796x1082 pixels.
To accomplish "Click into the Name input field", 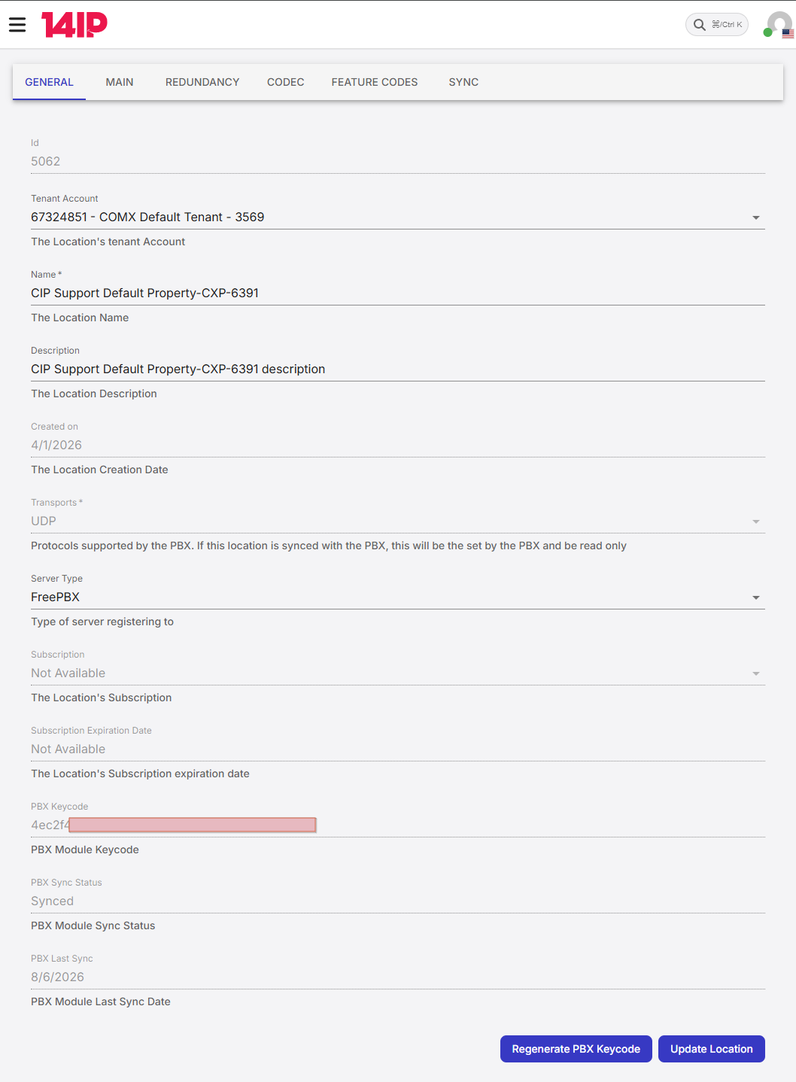I will (x=398, y=293).
